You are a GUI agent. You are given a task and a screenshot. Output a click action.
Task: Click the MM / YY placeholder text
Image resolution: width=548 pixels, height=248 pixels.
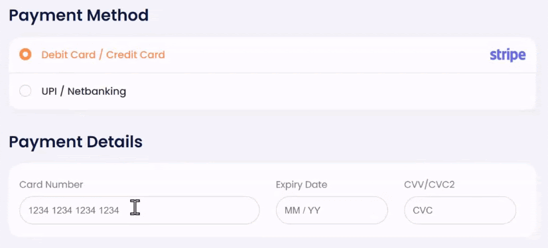coord(303,211)
